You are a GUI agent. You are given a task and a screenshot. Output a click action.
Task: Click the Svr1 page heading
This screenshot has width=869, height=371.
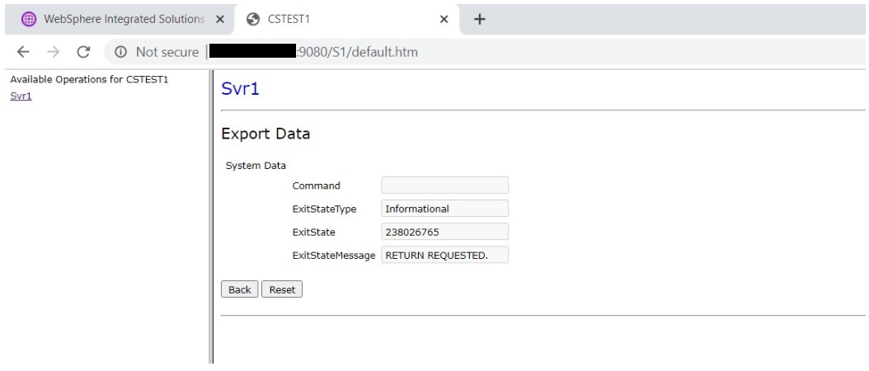tap(240, 89)
